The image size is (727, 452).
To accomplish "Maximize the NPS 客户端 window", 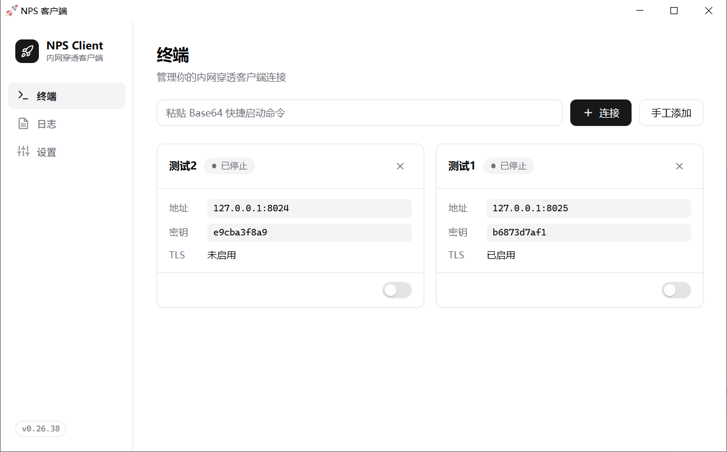I will click(674, 11).
